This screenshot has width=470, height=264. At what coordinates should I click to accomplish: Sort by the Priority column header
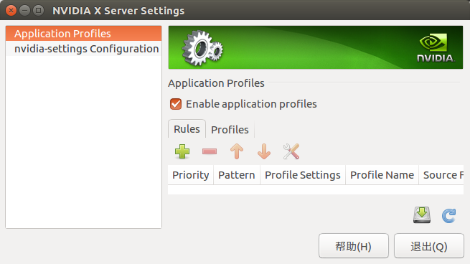tap(191, 175)
